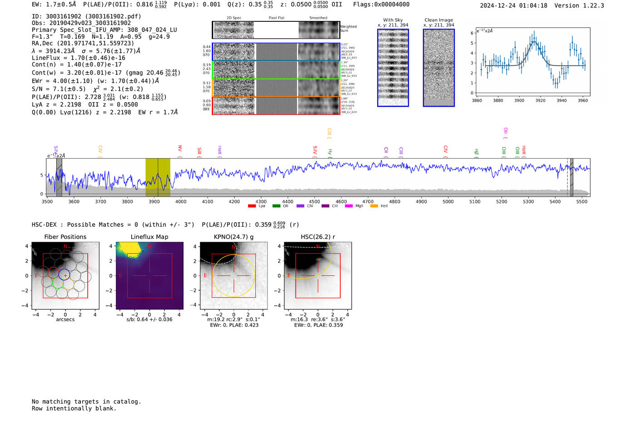This screenshot has width=636, height=433.
Task: Click the Smoothed column header
Action: (x=318, y=18)
